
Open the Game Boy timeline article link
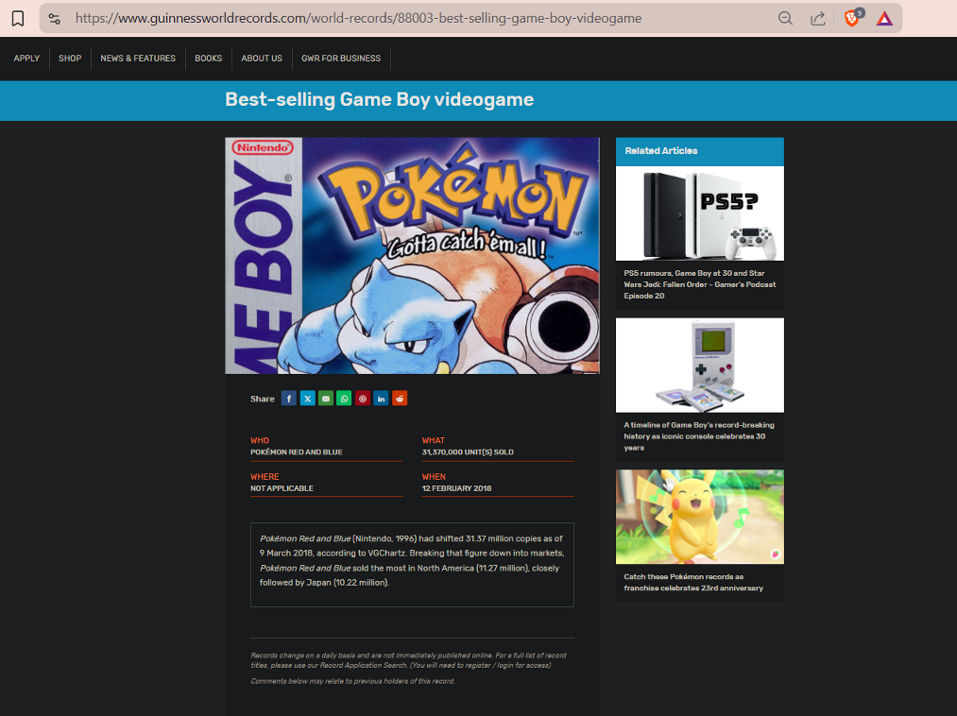(699, 435)
